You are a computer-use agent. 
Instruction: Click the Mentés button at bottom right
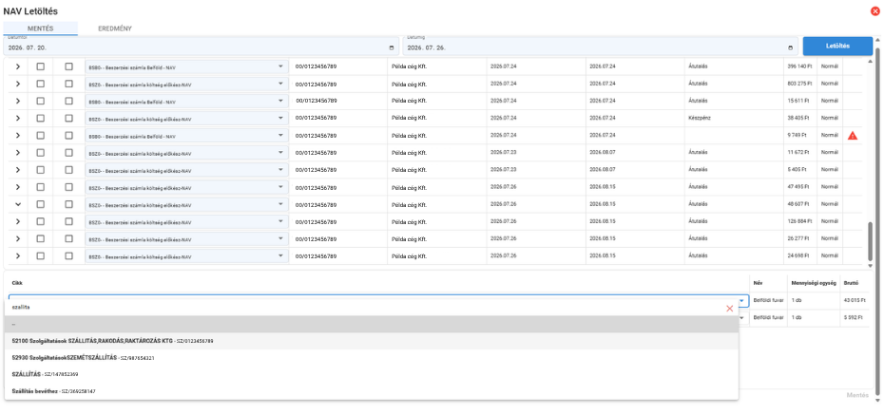pos(857,395)
